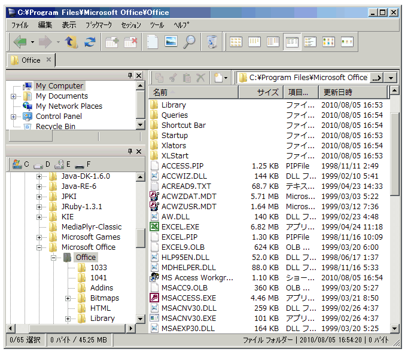Switch to list view icon

pyautogui.click(x=273, y=42)
